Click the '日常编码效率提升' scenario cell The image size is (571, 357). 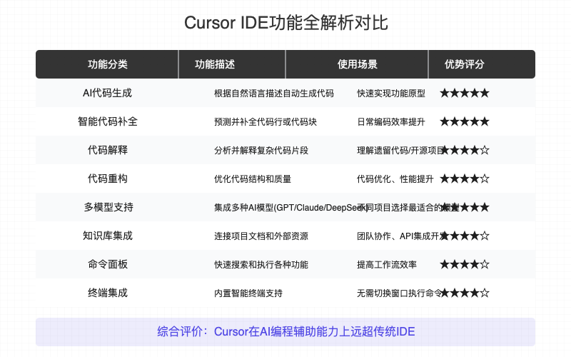pyautogui.click(x=391, y=121)
